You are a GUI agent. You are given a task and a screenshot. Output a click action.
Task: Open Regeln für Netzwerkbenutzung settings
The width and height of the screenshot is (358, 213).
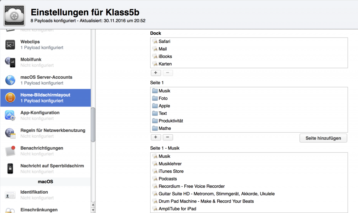click(x=45, y=133)
